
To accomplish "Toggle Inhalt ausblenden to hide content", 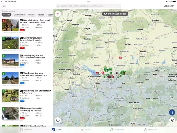I will [x=115, y=14].
